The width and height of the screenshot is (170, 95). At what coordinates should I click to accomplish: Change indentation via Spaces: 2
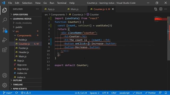(x=95, y=93)
